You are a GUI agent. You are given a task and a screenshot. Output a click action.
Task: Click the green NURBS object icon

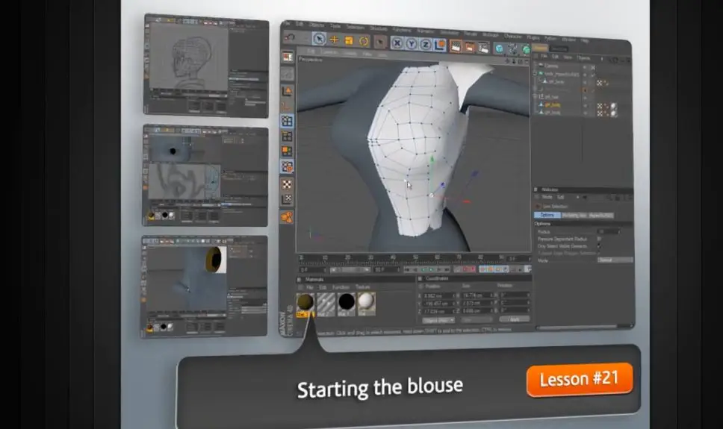(x=525, y=49)
